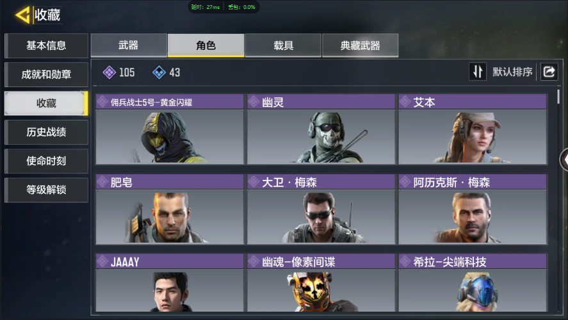Click the purple diamond 105 counter icon
The image size is (568, 320).
pyautogui.click(x=109, y=72)
